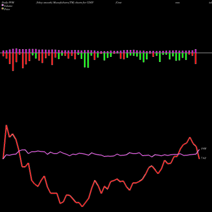Click the Price legend swatch
The width and height of the screenshot is (212, 212).
tap(3, 9)
